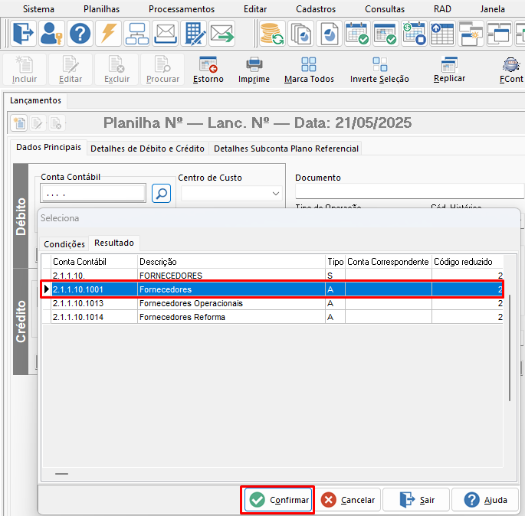
Task: Select the Lançamentos tab
Action: (x=35, y=100)
